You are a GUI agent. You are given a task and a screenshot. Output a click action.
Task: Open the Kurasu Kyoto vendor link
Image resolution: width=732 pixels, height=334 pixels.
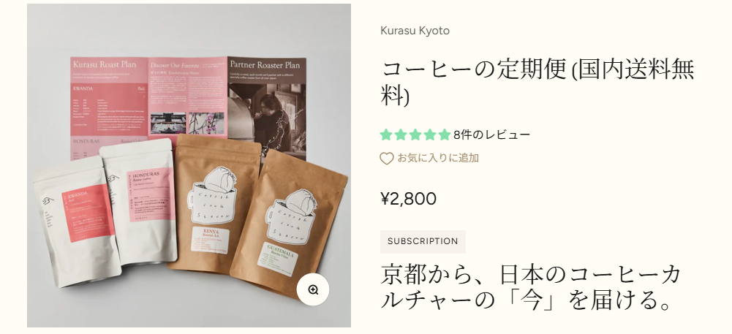click(x=415, y=31)
